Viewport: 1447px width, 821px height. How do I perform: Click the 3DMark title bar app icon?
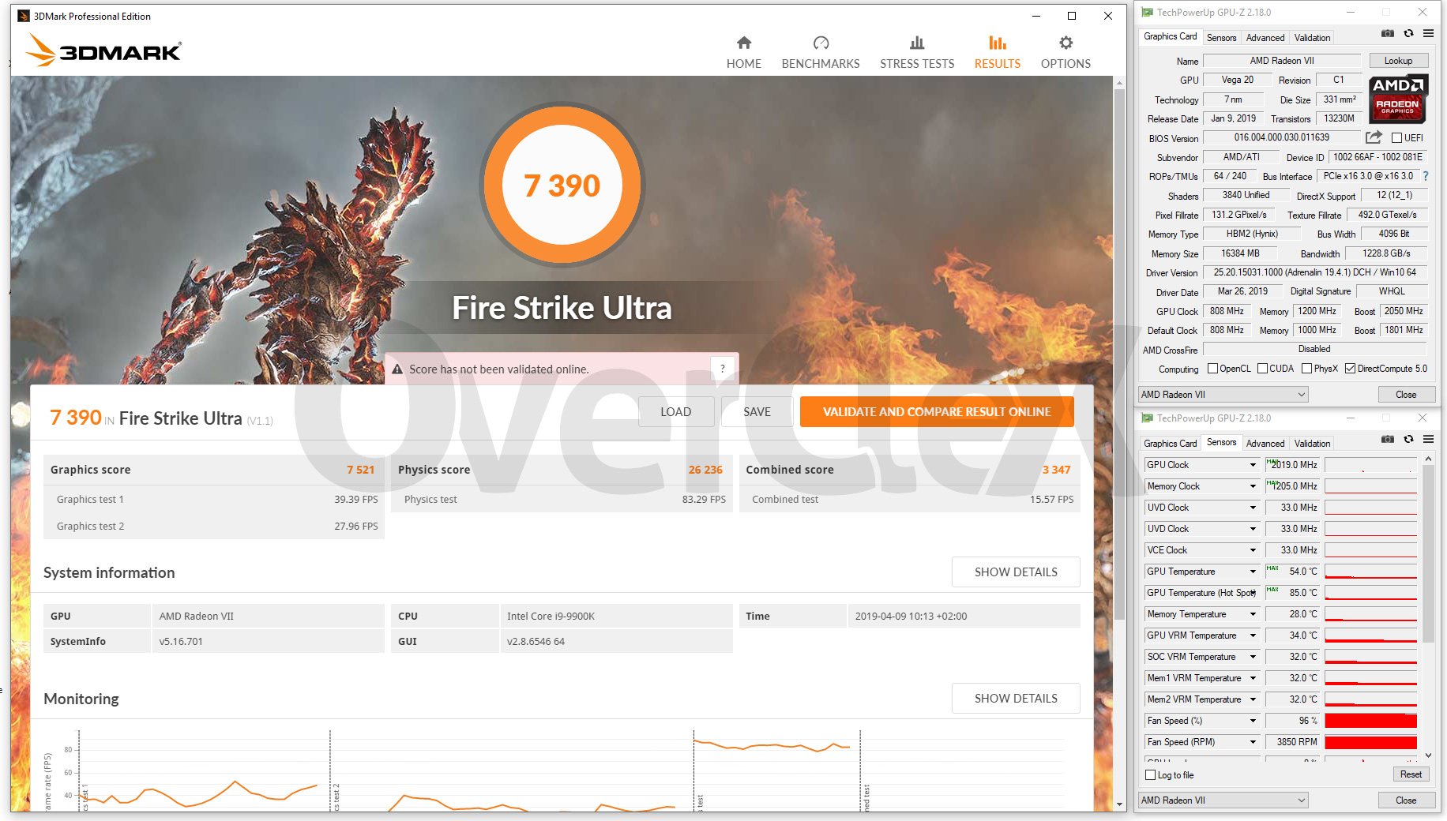click(23, 16)
